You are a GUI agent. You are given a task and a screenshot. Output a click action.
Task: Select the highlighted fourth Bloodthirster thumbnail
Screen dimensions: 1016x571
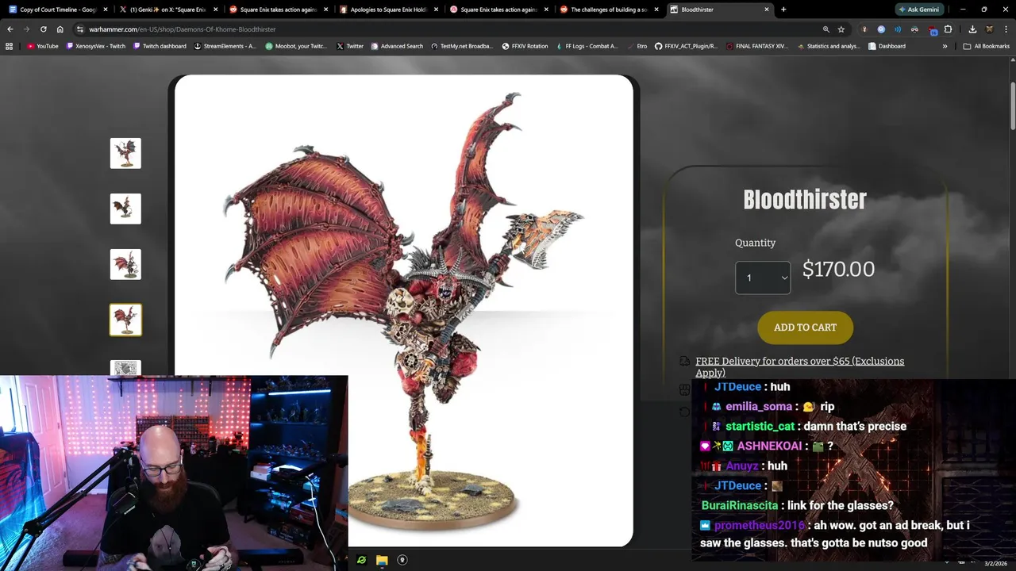[125, 320]
